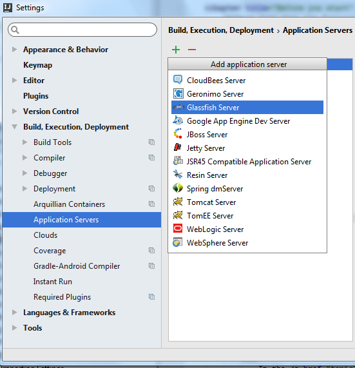Viewport: 355px width, 368px height.
Task: Pick Tomcat Server from list
Action: point(247,202)
